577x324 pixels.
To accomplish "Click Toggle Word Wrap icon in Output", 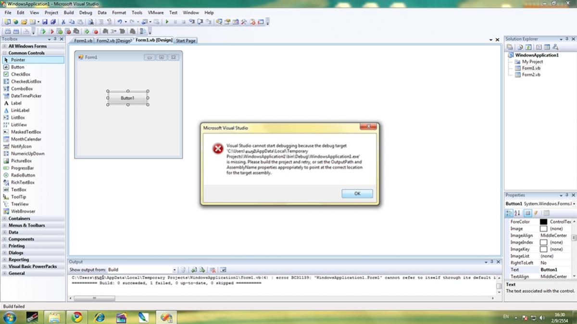I will 223,270.
